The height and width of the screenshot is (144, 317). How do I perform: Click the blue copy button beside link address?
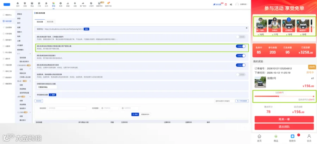(x=86, y=29)
